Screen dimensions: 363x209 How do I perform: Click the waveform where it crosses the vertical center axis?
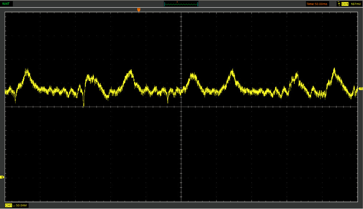(x=181, y=90)
